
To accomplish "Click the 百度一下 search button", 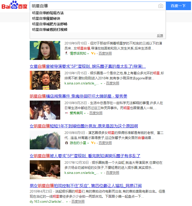I will point(178,6).
